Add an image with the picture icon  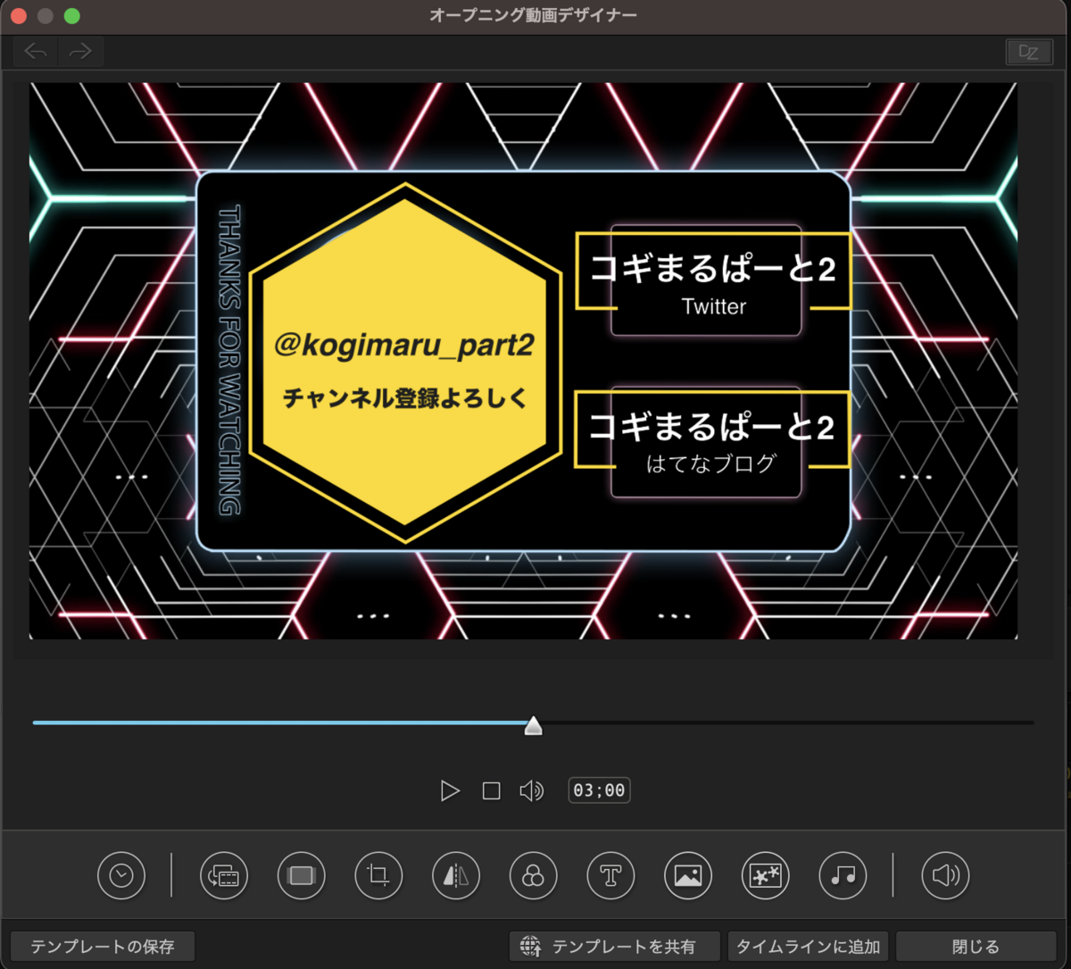pyautogui.click(x=688, y=875)
